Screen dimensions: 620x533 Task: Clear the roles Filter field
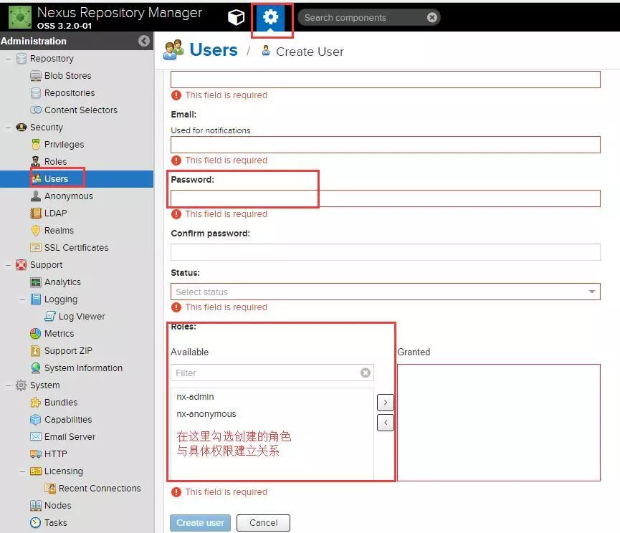366,373
